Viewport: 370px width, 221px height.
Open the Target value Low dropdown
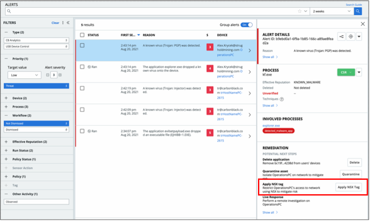click(24, 75)
